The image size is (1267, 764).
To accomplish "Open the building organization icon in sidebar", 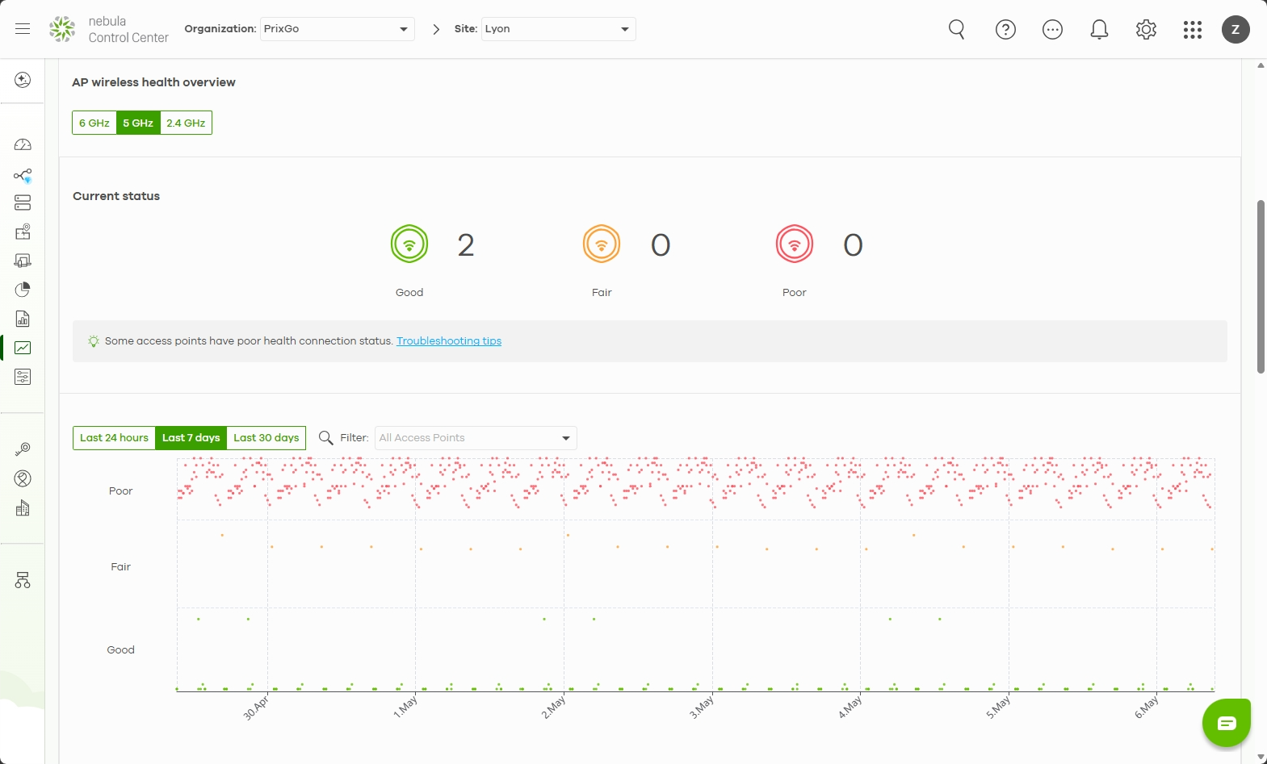I will click(x=23, y=508).
